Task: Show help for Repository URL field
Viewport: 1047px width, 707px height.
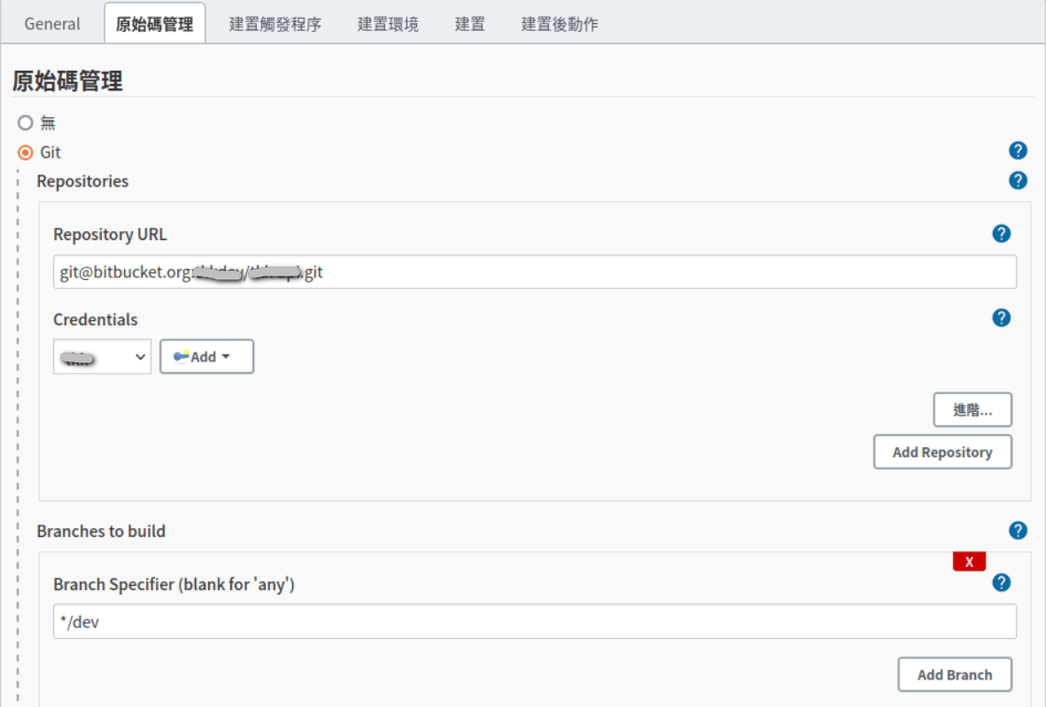Action: (1001, 234)
